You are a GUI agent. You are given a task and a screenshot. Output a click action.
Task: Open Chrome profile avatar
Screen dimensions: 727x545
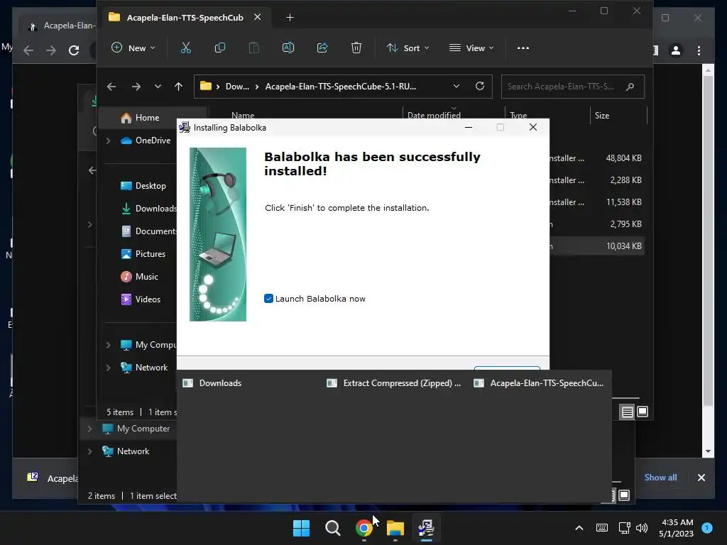pos(676,50)
